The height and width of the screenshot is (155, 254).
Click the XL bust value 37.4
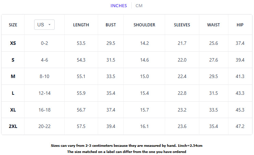click(x=111, y=110)
